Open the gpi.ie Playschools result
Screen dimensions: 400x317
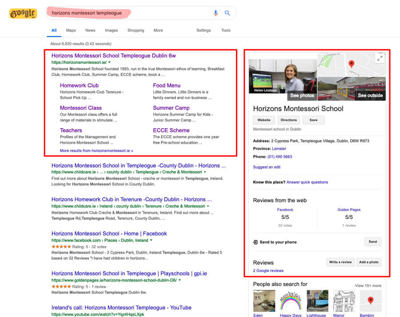point(129,274)
